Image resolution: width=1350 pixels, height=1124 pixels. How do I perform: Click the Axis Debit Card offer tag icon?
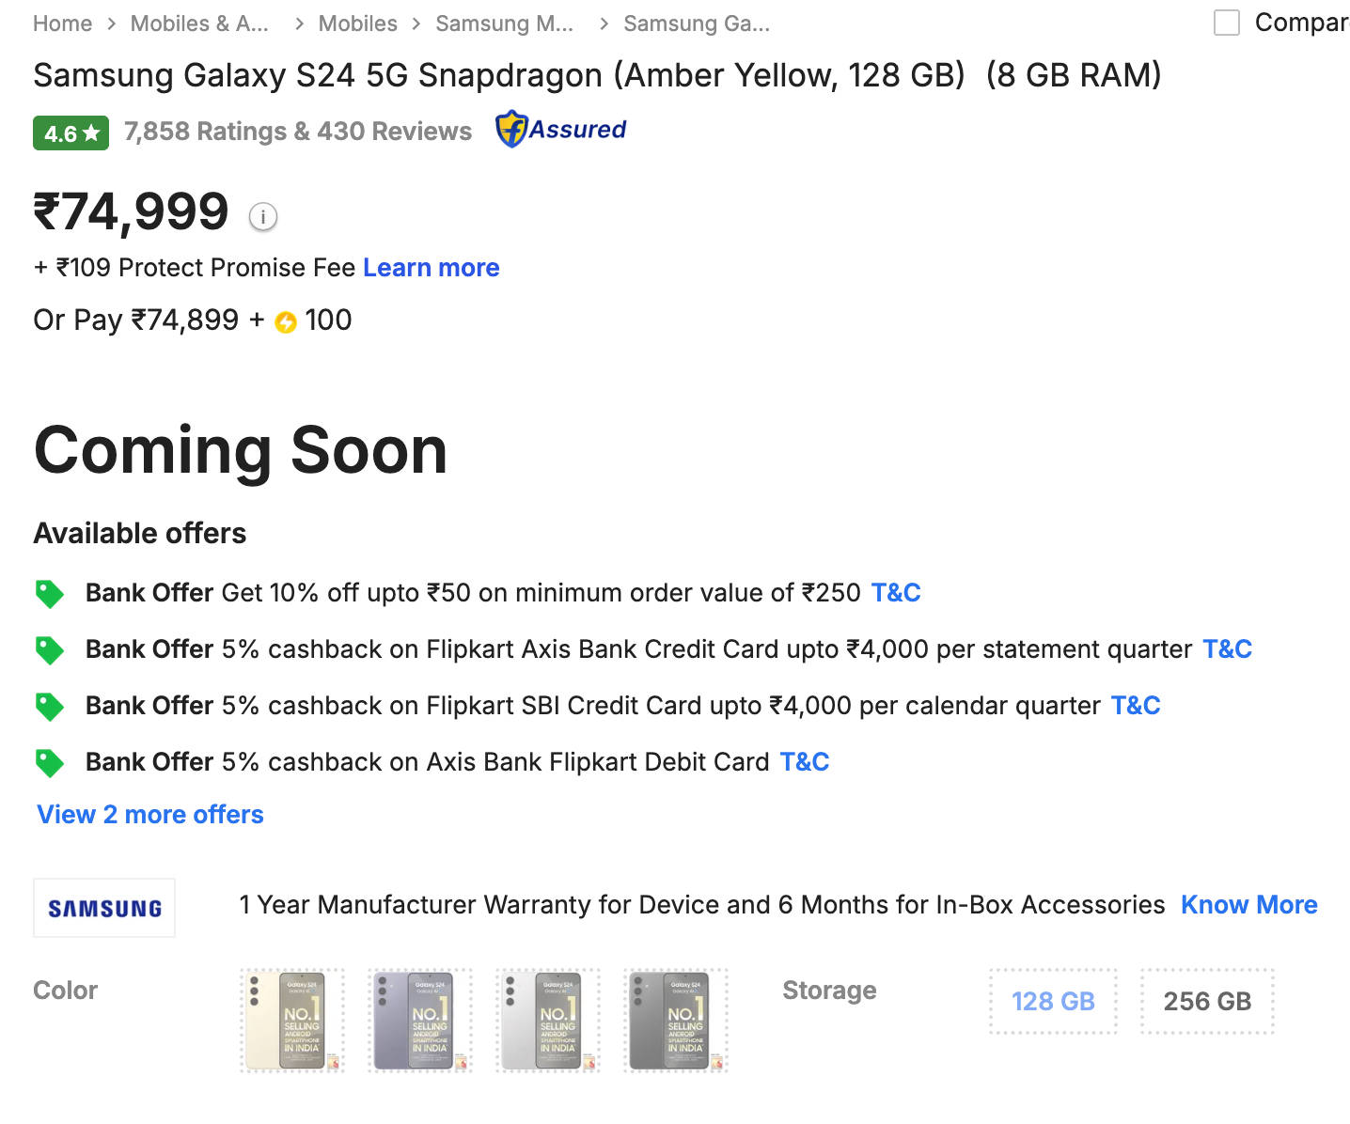49,762
